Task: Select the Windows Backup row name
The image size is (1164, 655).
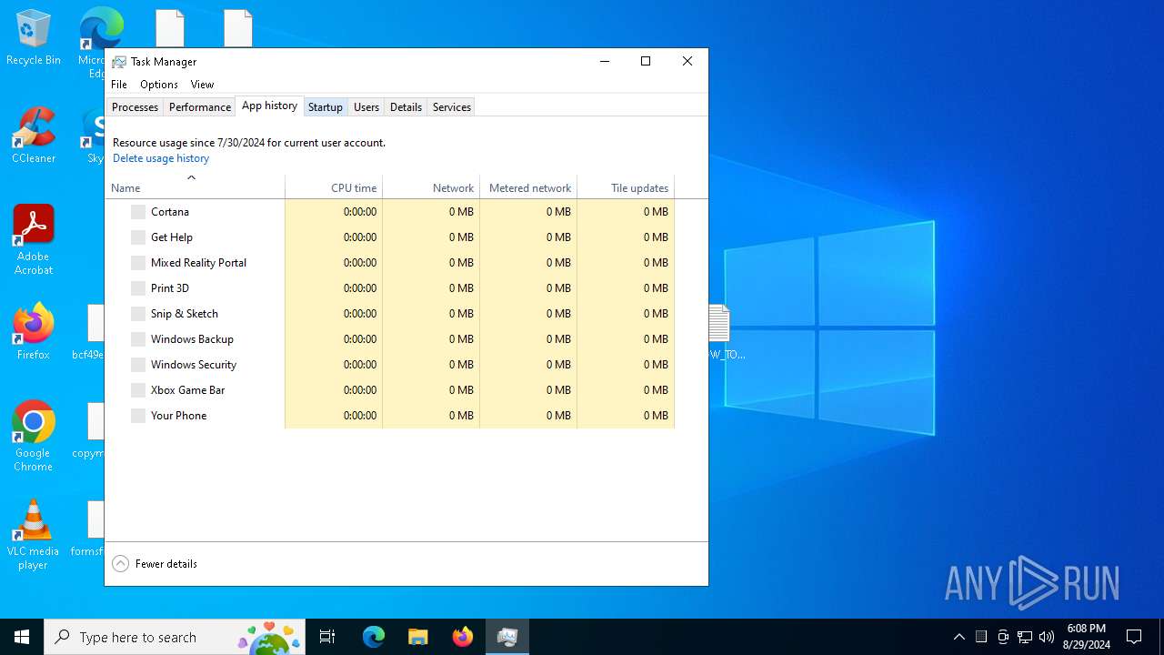Action: (x=192, y=339)
